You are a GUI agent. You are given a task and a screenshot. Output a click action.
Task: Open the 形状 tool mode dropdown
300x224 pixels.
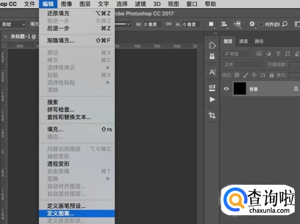13,24
